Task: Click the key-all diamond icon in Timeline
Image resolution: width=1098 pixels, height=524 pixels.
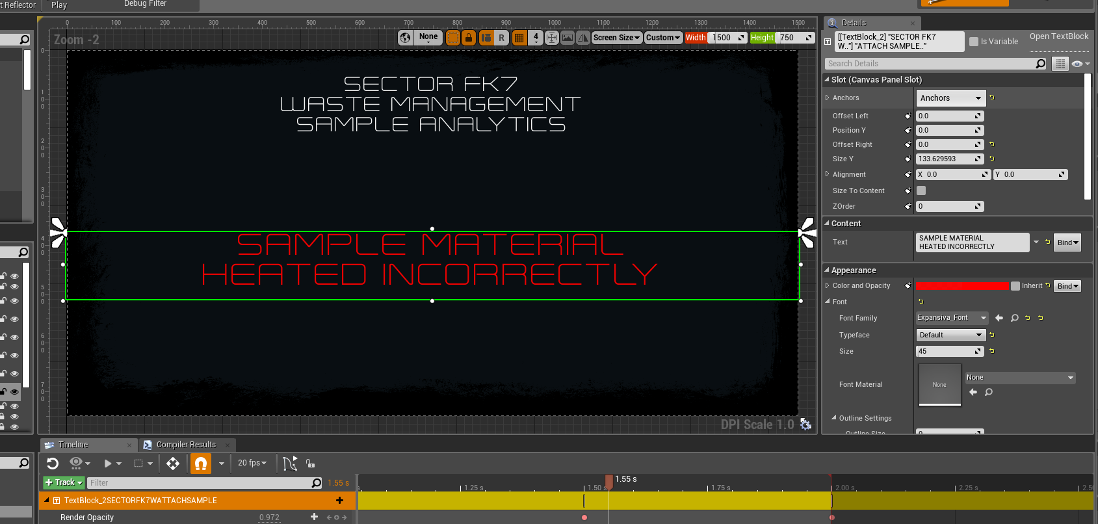Action: (173, 464)
